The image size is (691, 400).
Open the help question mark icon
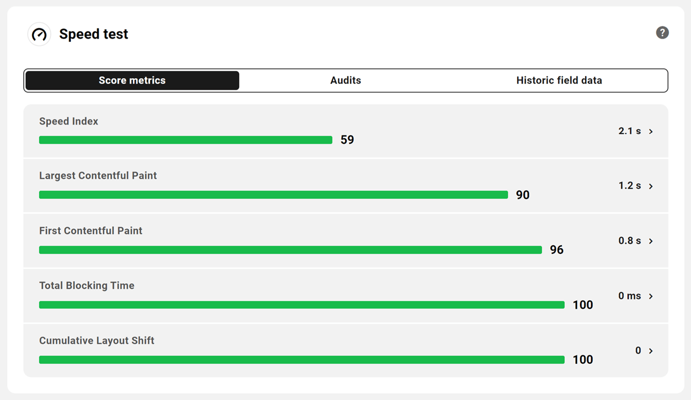click(662, 33)
